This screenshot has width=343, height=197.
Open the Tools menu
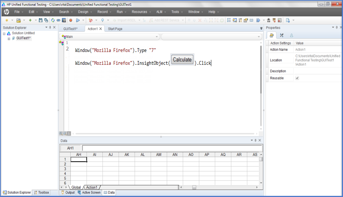tap(175, 12)
